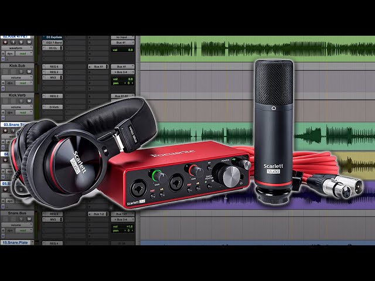375x281 pixels.
Task: Arm record on the track starting 04
Action: 5,160
